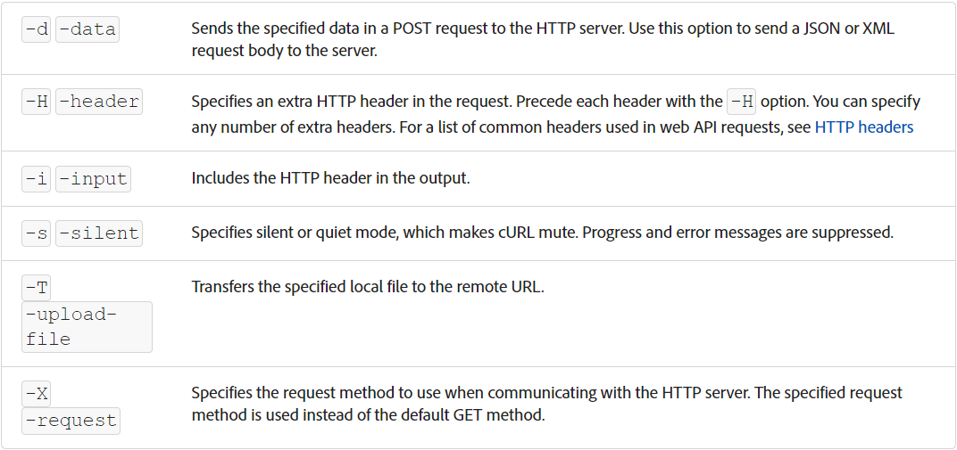Click the -i option code label

click(x=37, y=179)
